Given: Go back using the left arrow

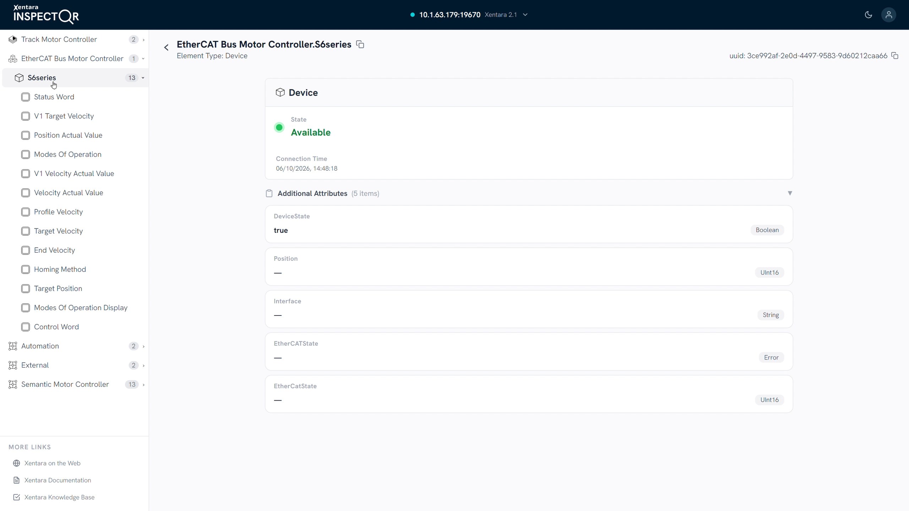Looking at the screenshot, I should [166, 47].
